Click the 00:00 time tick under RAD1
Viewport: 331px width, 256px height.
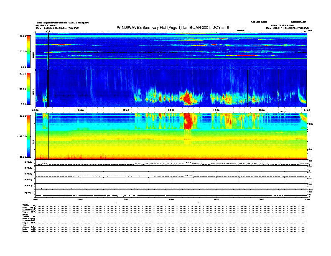tap(36, 110)
